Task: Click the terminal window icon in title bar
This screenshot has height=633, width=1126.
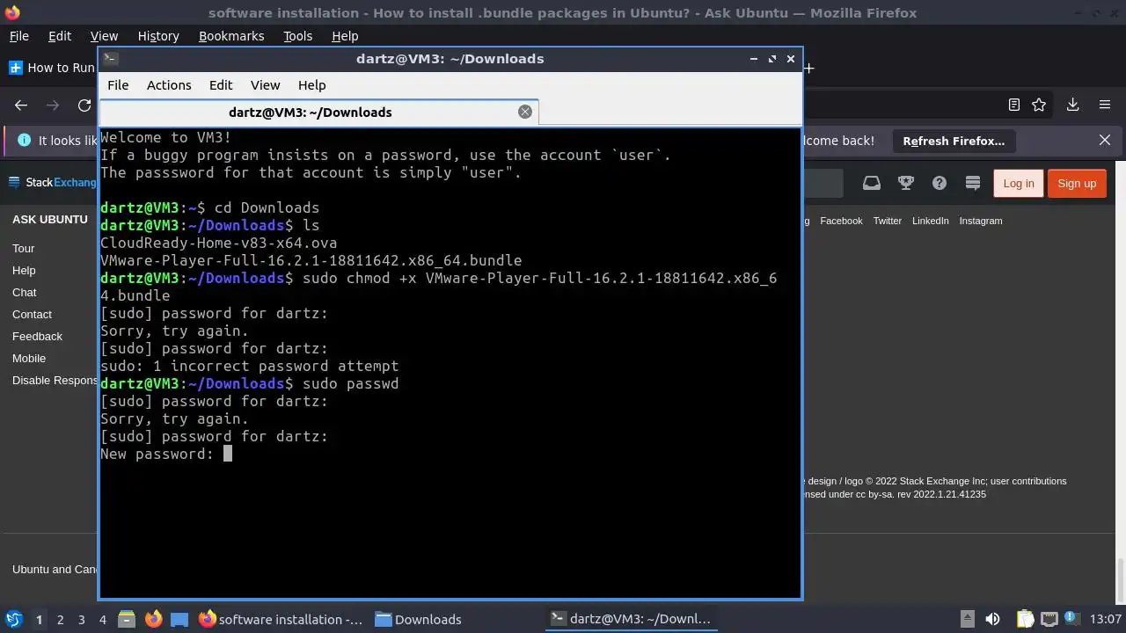Action: (x=110, y=59)
